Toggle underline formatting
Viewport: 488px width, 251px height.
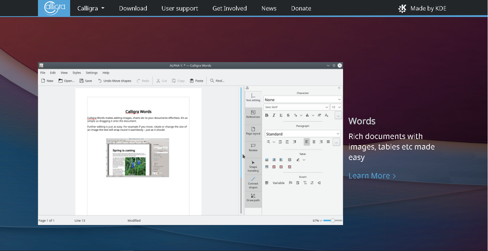(x=281, y=115)
